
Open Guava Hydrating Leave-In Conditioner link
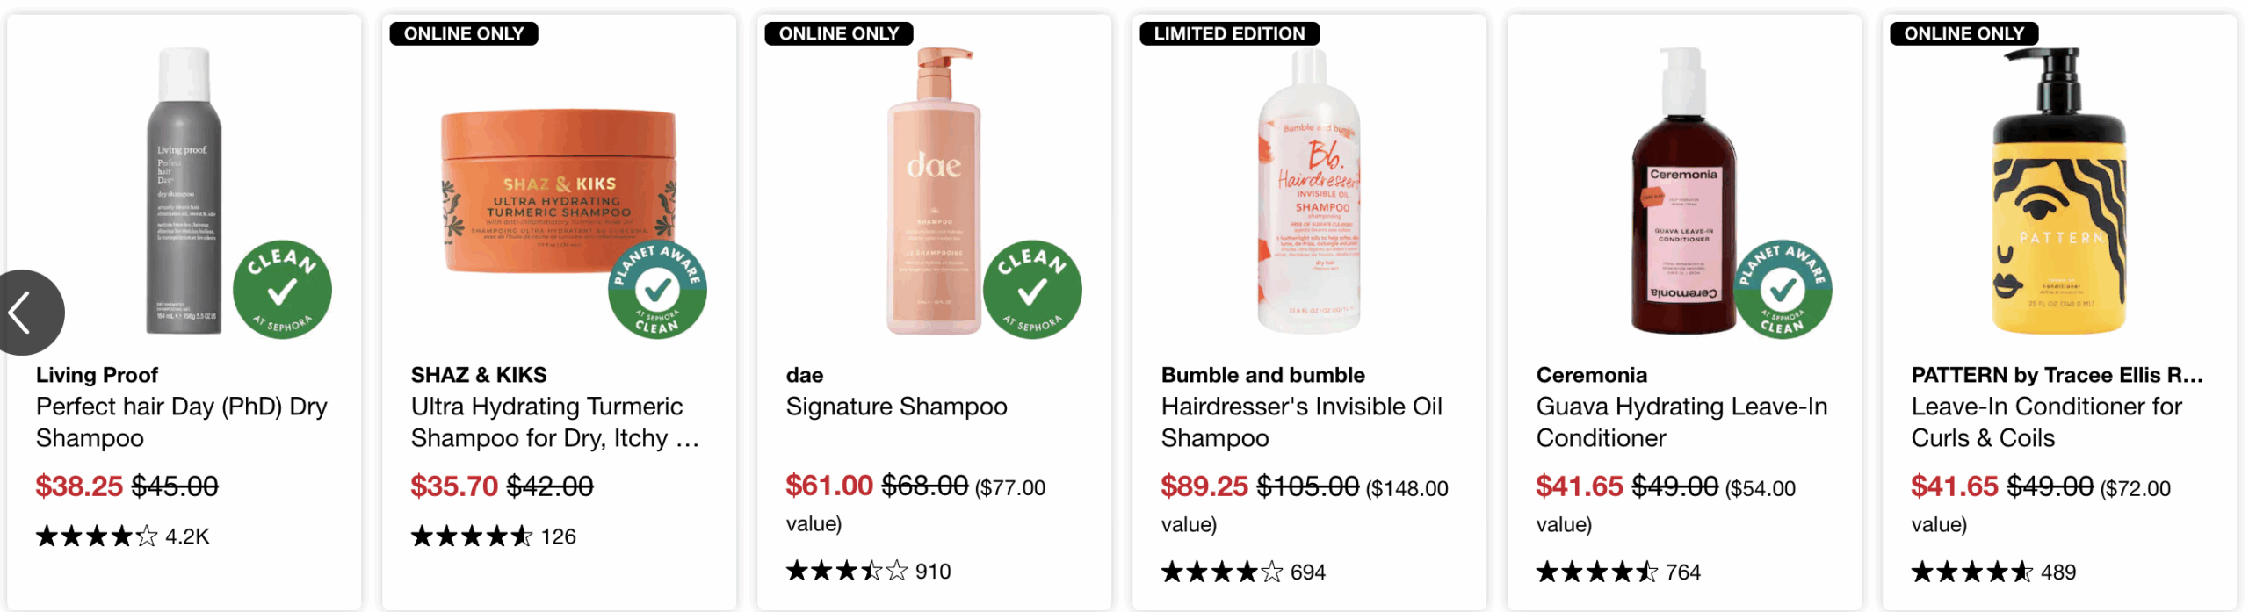tap(1681, 421)
